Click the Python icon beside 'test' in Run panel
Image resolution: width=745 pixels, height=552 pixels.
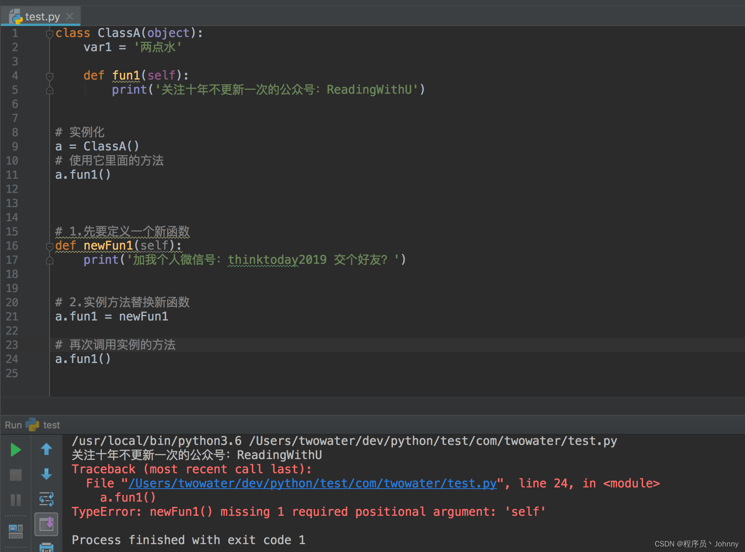point(32,424)
